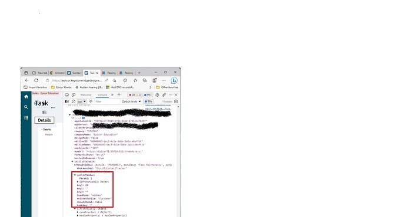Viewport: 406px width, 217px height.
Task: Open console live expression eye icon
Action: (x=91, y=101)
